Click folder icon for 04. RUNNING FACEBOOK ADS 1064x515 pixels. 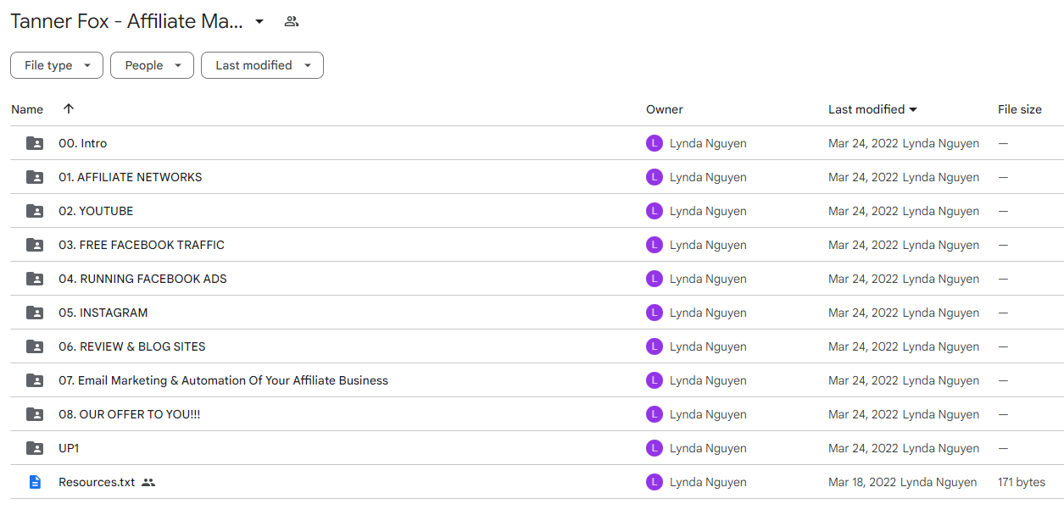35,279
